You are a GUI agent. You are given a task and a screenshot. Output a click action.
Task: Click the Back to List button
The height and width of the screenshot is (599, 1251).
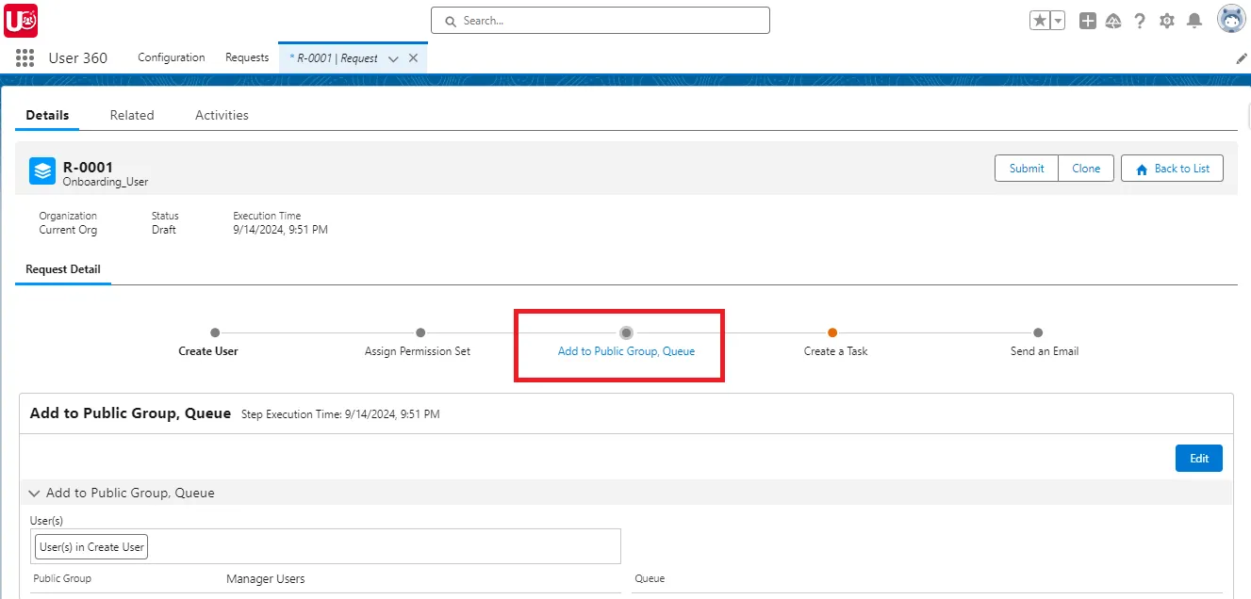click(x=1172, y=168)
